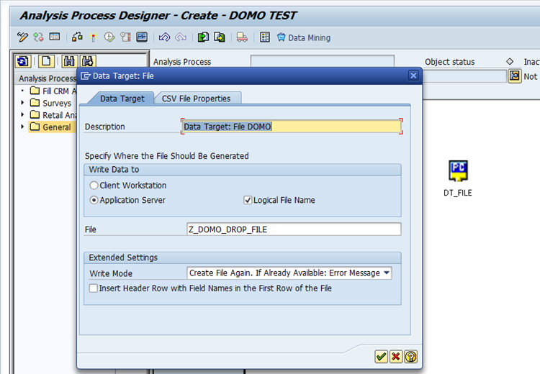
Task: Click the Object status label
Action: tap(449, 62)
